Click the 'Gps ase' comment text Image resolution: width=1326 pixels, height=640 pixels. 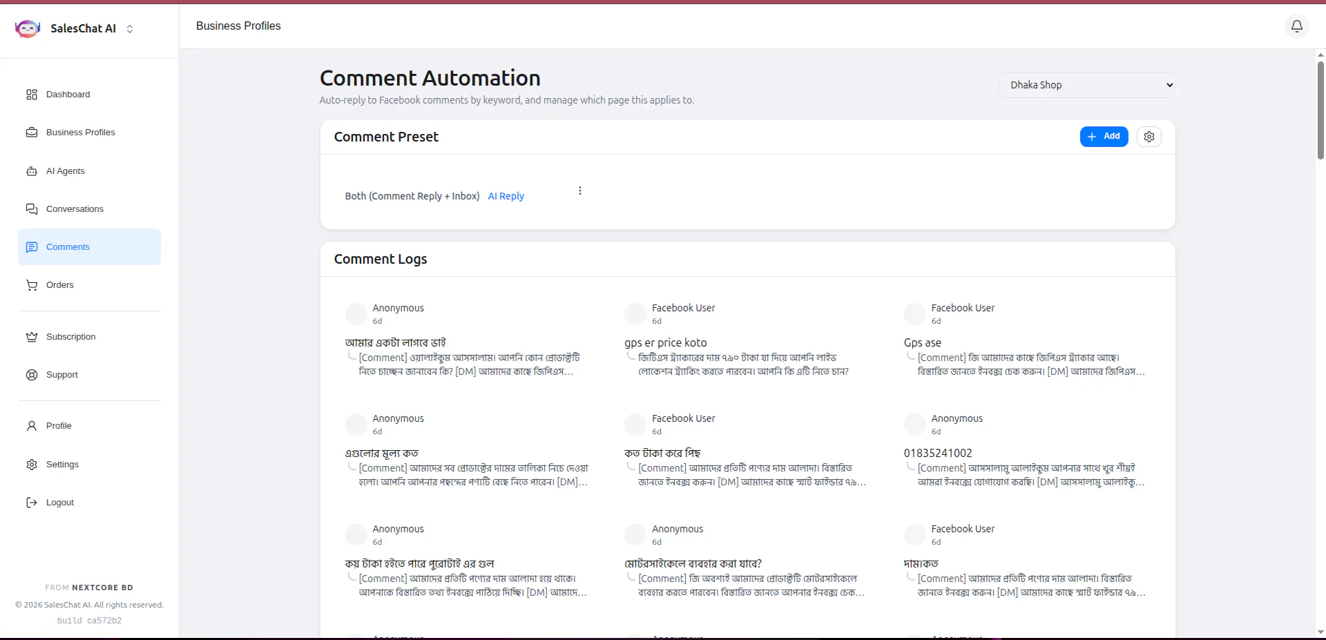[x=923, y=342]
